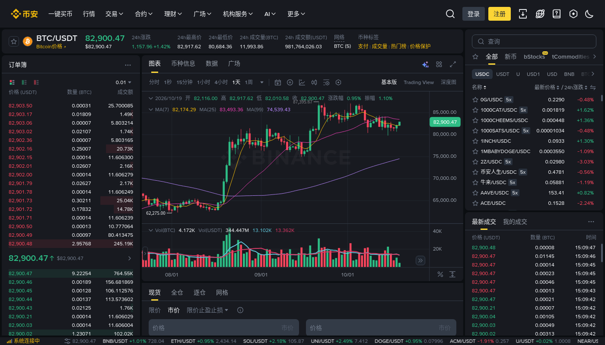Click the hexagon settings icon in the header

click(x=573, y=14)
